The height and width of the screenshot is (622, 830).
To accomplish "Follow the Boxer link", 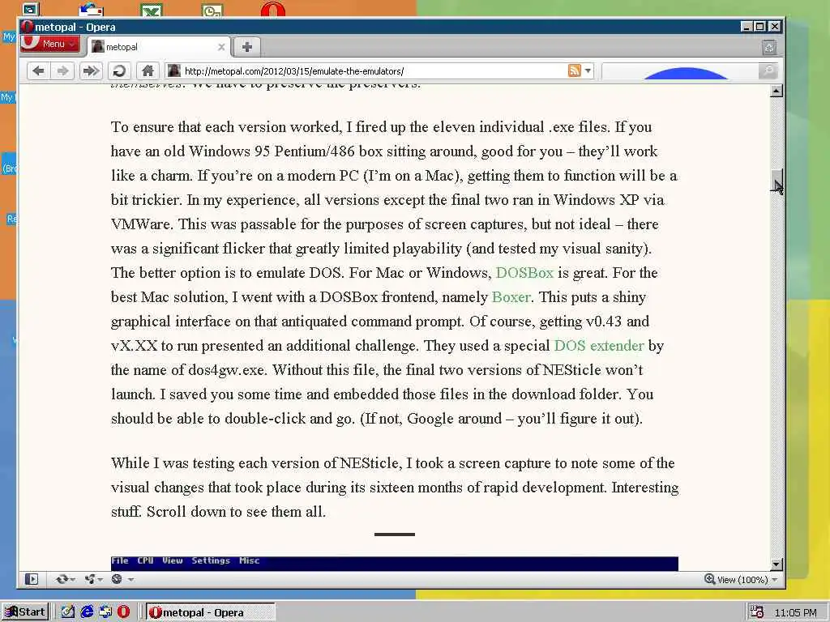I will click(511, 297).
